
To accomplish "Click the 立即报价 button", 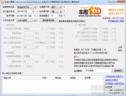I will coord(120,49).
